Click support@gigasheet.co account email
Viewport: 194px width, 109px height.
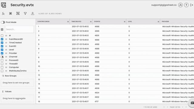[x=164, y=5]
